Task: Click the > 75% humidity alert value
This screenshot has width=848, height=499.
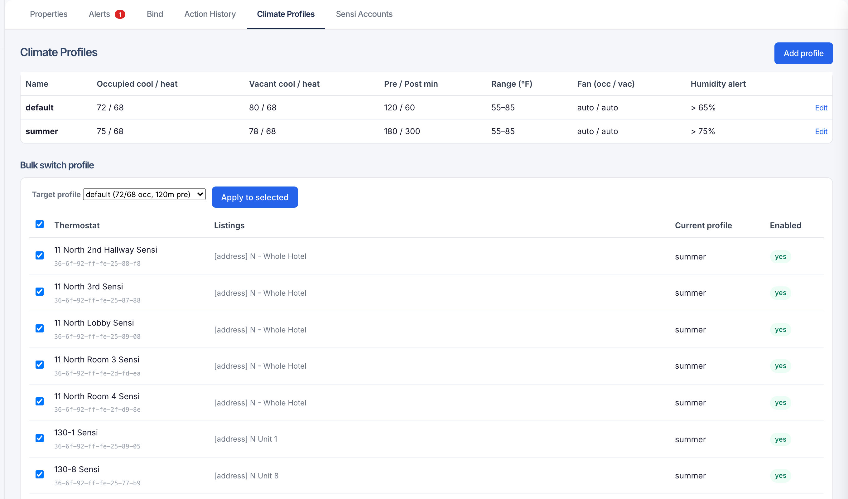Action: click(x=703, y=131)
